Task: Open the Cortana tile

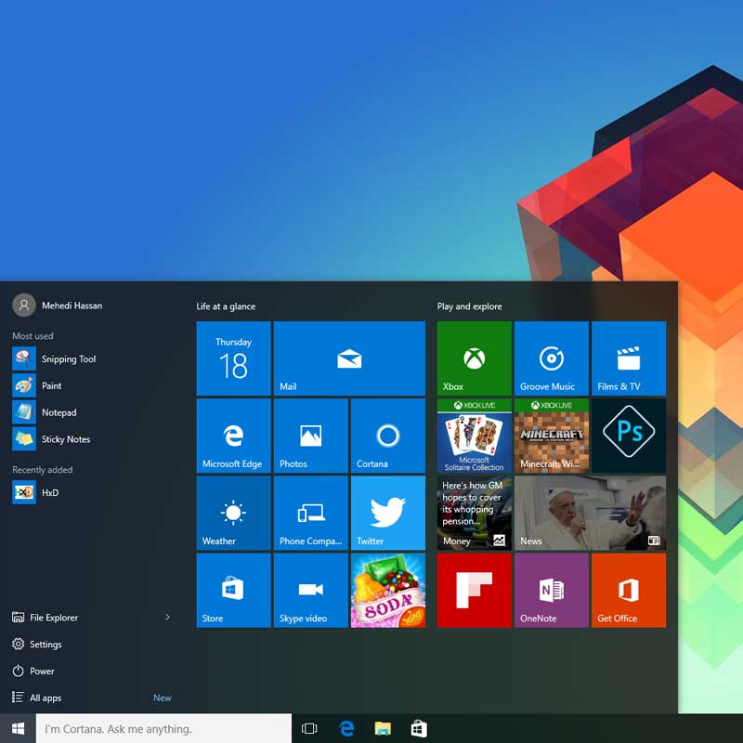Action: [x=387, y=436]
